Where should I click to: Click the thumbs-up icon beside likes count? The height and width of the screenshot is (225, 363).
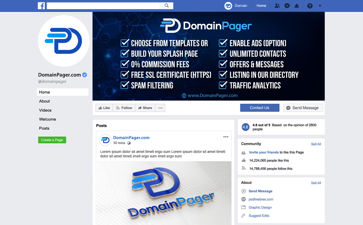[x=243, y=161]
